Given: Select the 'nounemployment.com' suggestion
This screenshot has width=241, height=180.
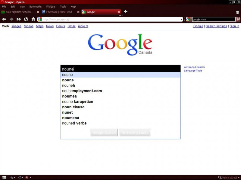Looking at the screenshot, I should [120, 91].
